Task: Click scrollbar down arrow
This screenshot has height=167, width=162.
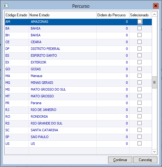Action: pos(154,152)
